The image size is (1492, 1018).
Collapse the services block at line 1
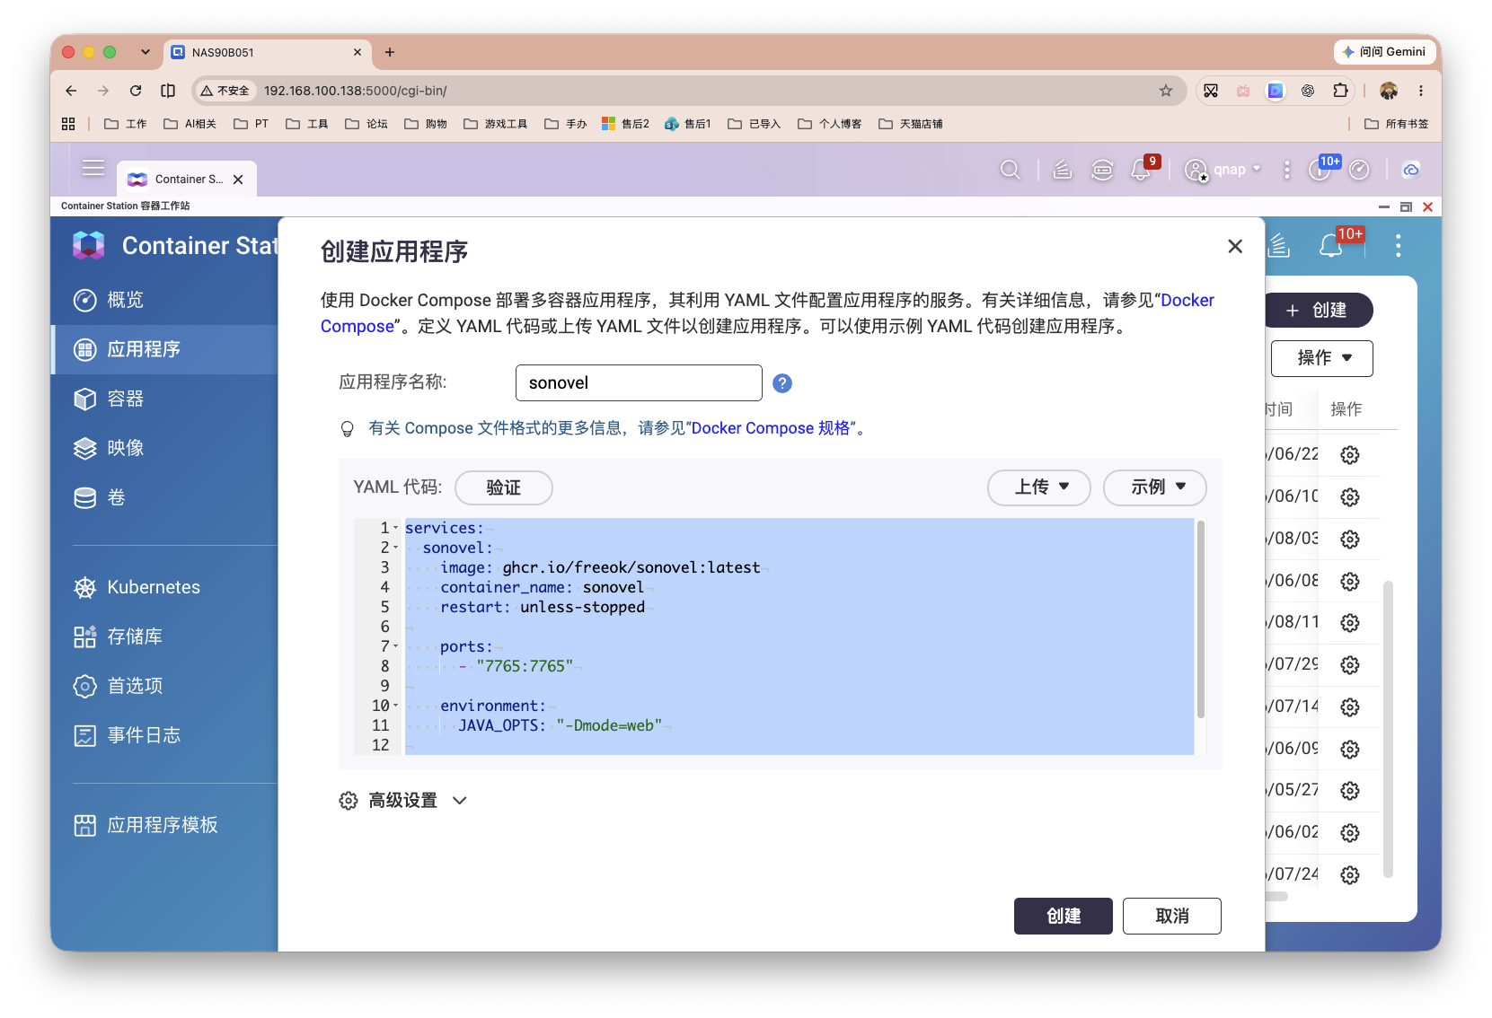point(396,528)
